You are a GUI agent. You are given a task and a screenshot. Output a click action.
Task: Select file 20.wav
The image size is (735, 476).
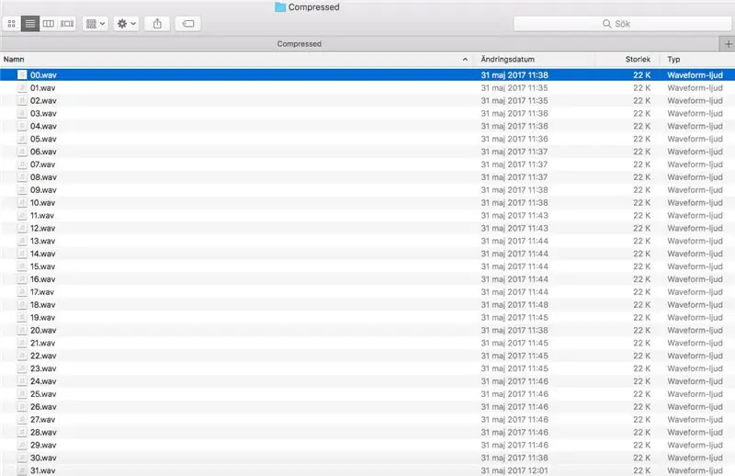tap(367, 330)
